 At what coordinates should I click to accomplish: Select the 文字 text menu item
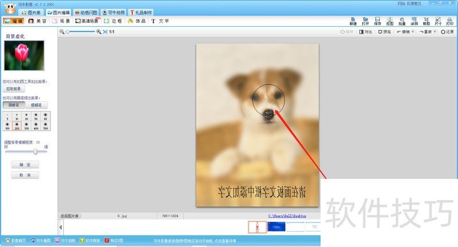pyautogui.click(x=160, y=21)
